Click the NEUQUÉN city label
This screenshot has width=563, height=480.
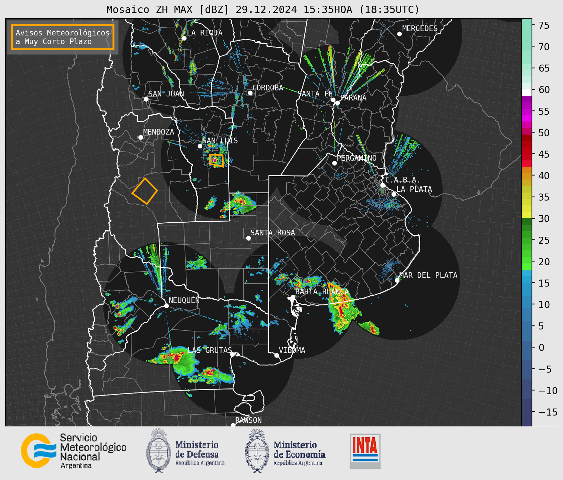pos(184,300)
